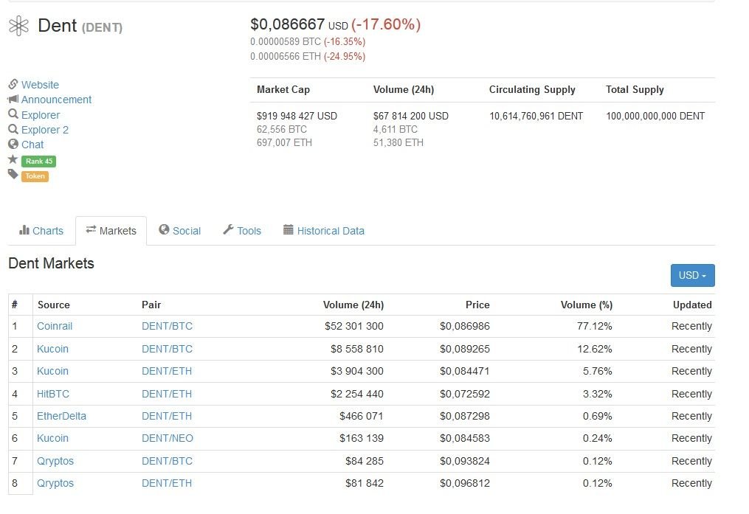Open the Tools tab
This screenshot has width=749, height=514.
click(x=242, y=231)
